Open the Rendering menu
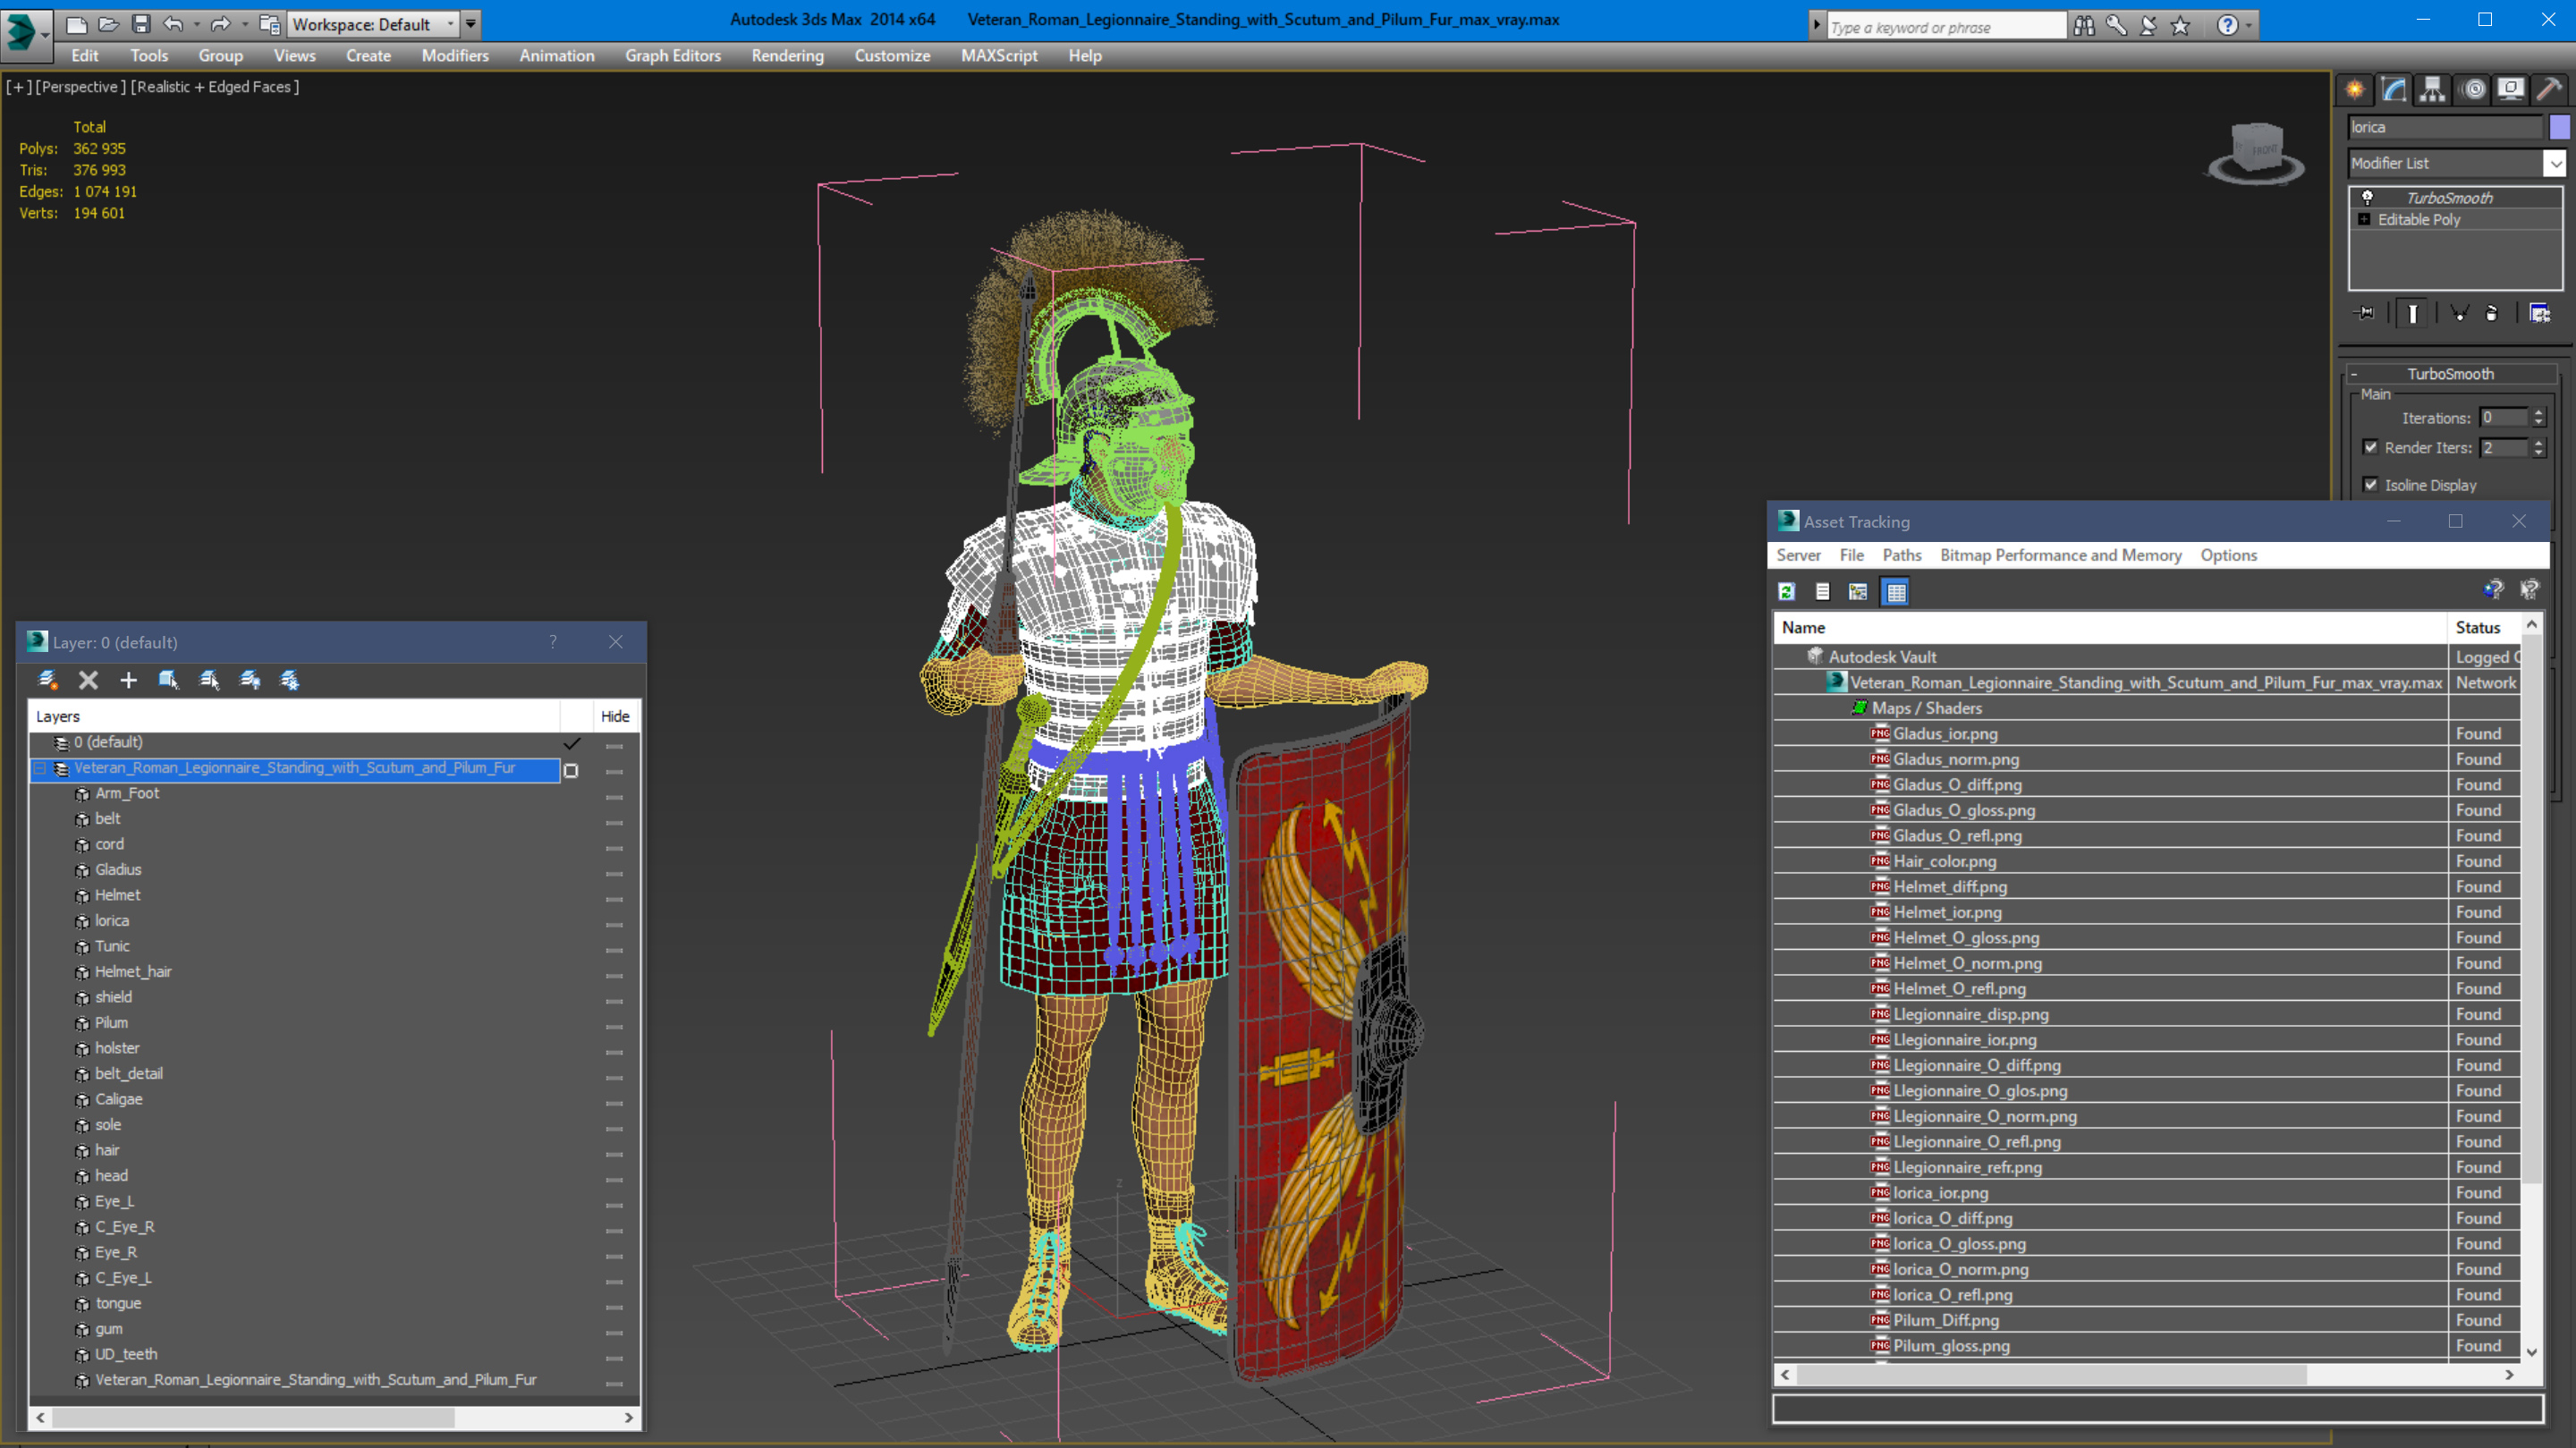 coord(787,56)
